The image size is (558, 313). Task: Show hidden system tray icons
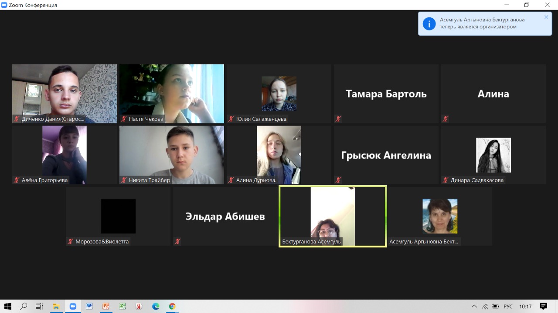[x=474, y=306]
